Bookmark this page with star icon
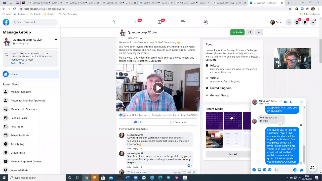 point(290,9)
